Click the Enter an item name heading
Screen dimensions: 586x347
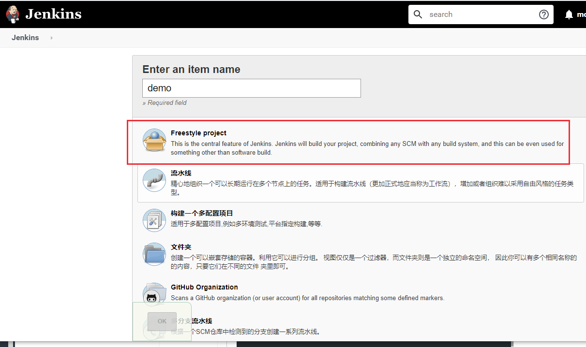191,69
